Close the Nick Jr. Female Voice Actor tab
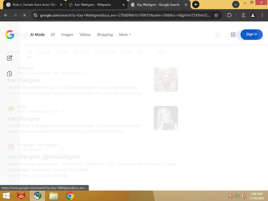 (61, 5)
